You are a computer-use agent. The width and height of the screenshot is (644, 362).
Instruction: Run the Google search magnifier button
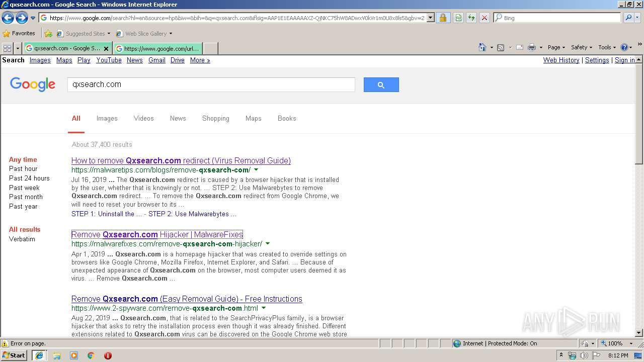click(381, 85)
